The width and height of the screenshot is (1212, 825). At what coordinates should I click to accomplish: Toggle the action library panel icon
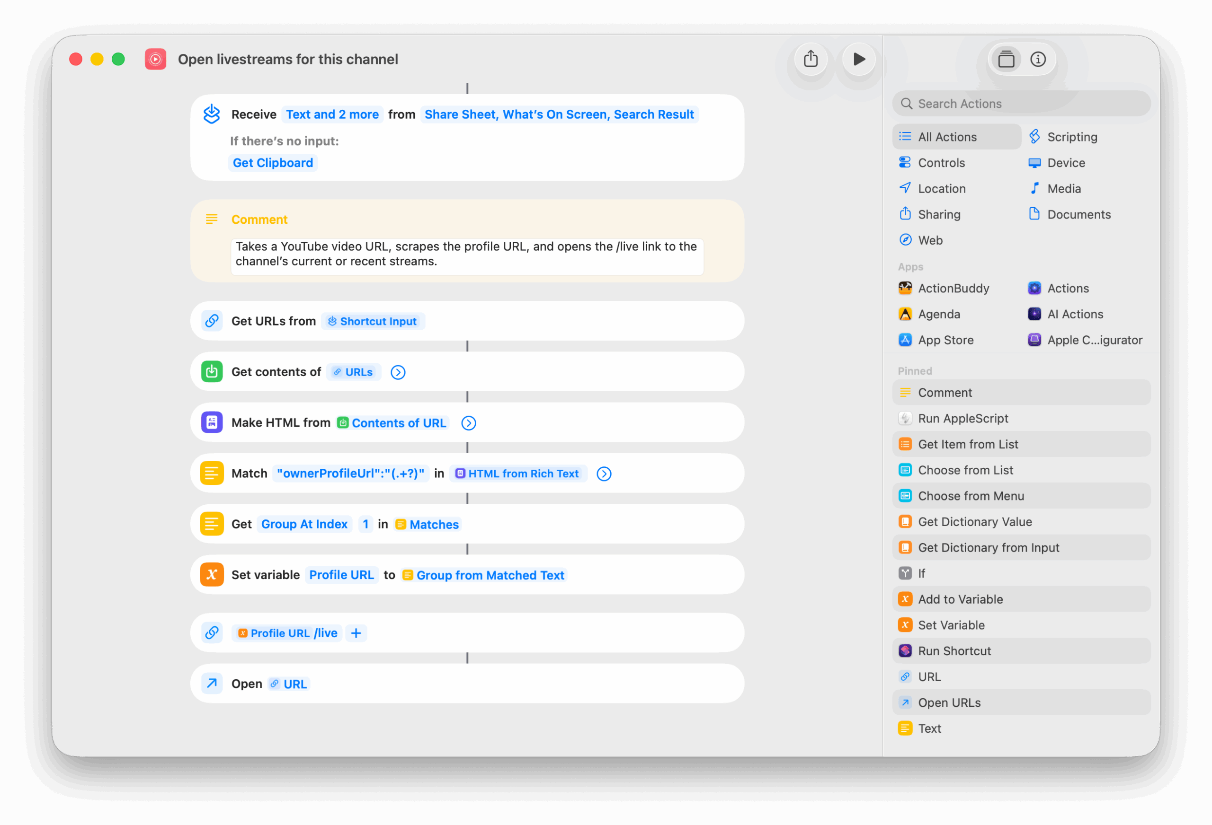click(1006, 60)
